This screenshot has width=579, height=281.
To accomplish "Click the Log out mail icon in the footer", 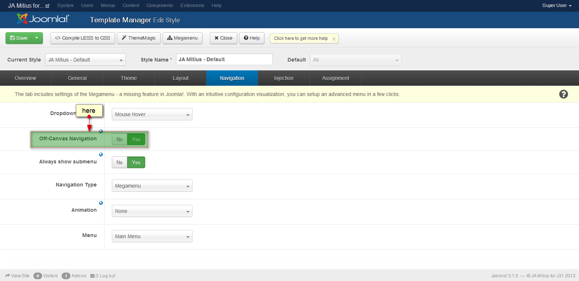I will pyautogui.click(x=92, y=276).
